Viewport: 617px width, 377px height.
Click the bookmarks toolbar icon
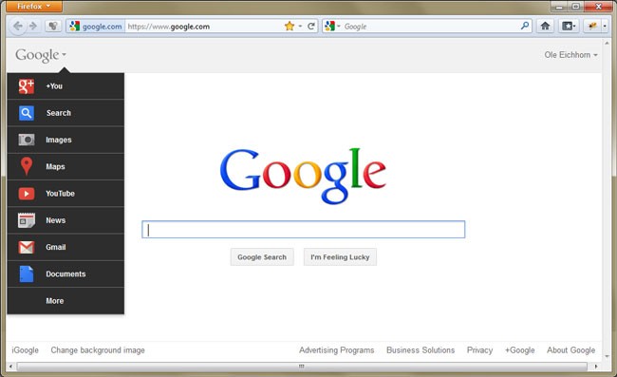tap(569, 27)
